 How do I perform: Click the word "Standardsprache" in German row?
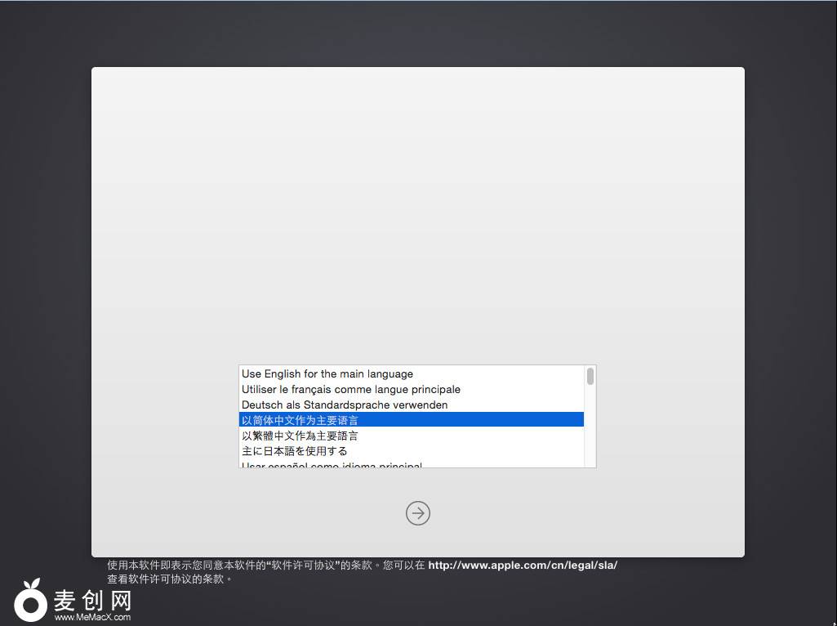point(345,405)
